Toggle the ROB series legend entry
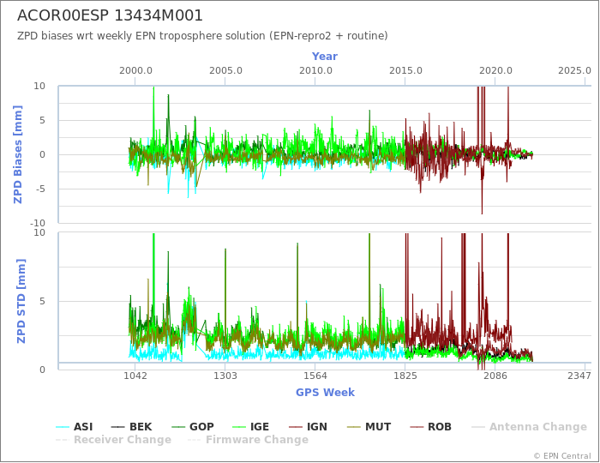This screenshot has width=600, height=463. [430, 427]
